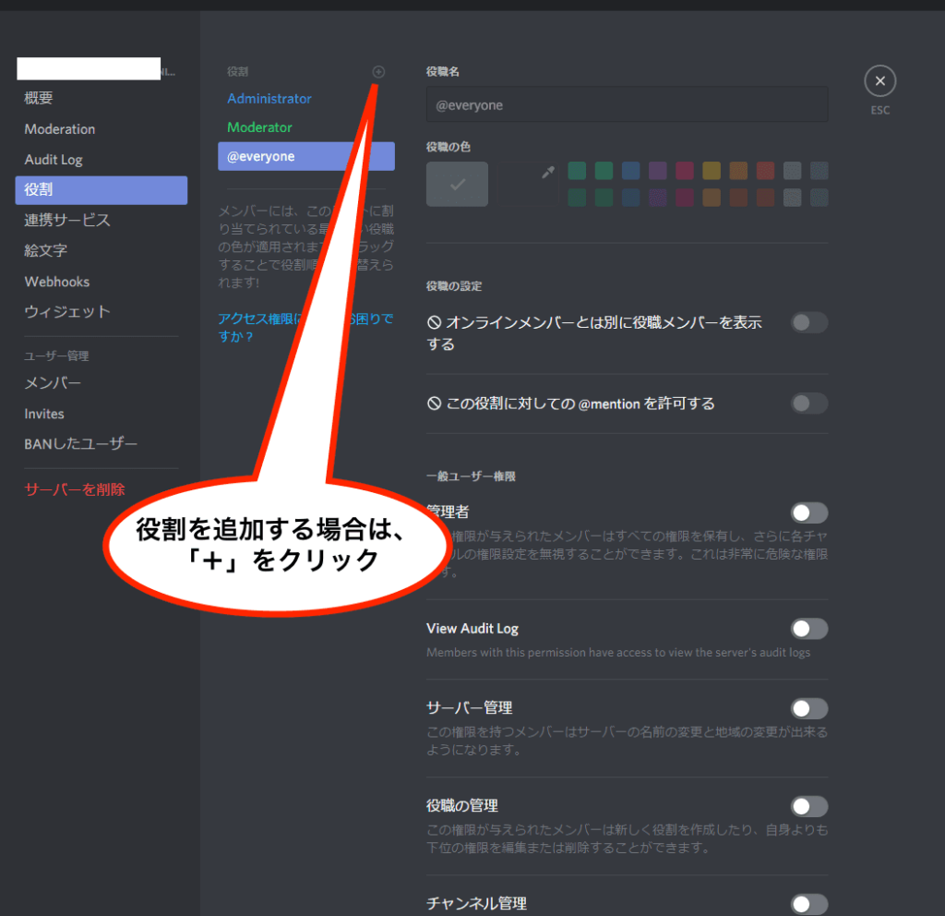This screenshot has width=945, height=916.
Task: Toggle the チャンネル管理 permission switch
Action: click(809, 903)
